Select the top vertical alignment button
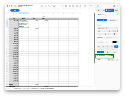125x97 pixels. coord(100,52)
